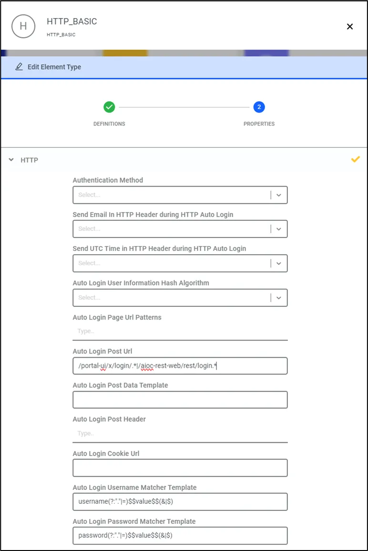Click Auto Login Username Matcher Template field
The width and height of the screenshot is (368, 551).
(180, 502)
